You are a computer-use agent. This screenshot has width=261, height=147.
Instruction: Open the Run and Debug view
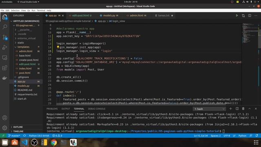click(4, 47)
